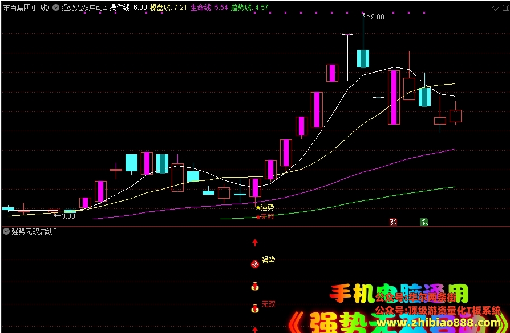Click the green 跌 marker
Image resolution: width=510 pixels, height=333 pixels.
(424, 222)
